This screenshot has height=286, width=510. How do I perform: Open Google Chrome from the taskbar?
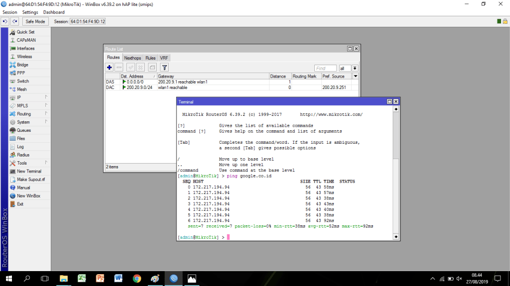(137, 279)
